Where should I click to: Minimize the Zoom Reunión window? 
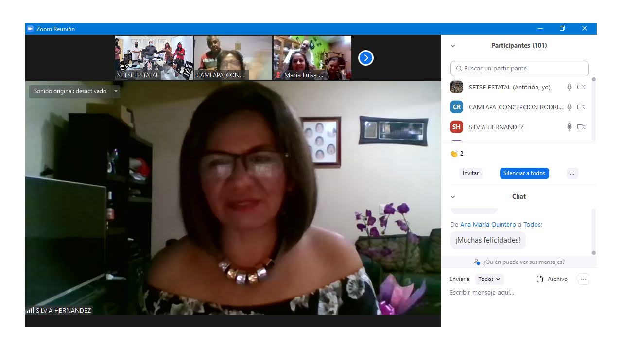540,29
